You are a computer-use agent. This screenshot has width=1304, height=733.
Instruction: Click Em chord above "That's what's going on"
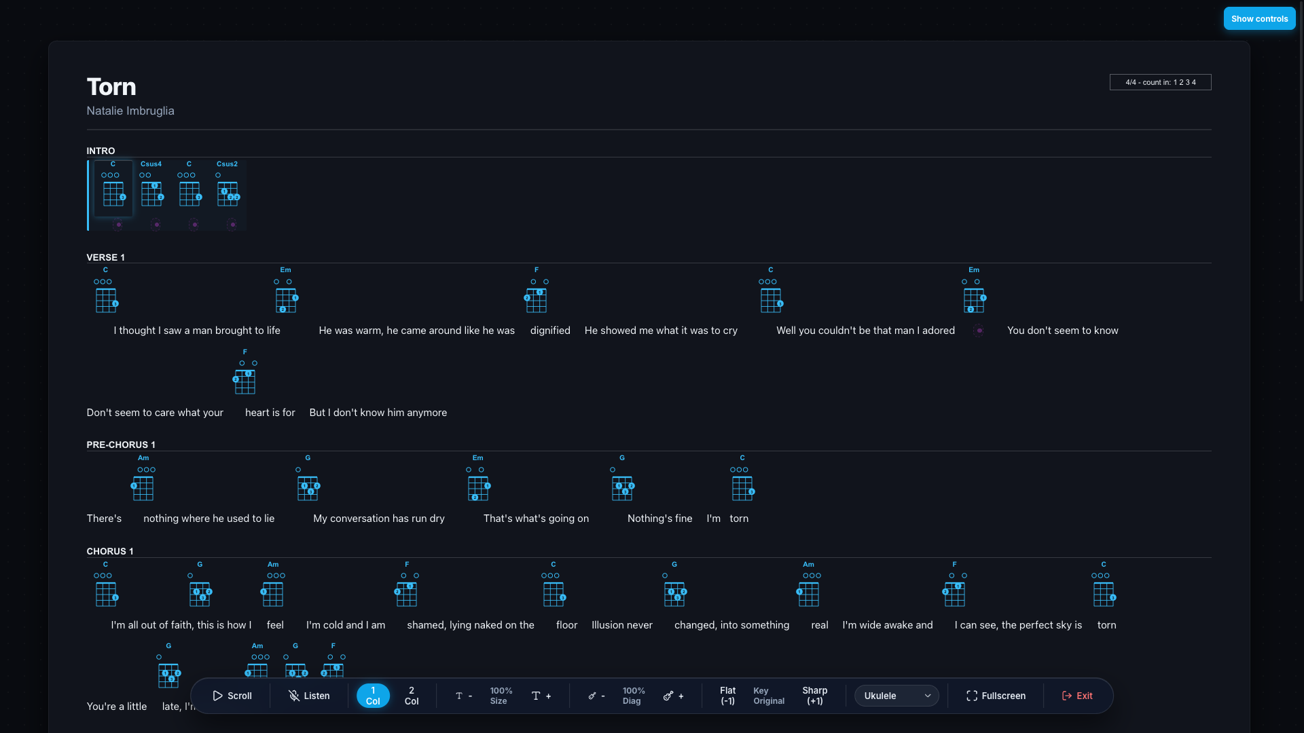click(x=478, y=478)
